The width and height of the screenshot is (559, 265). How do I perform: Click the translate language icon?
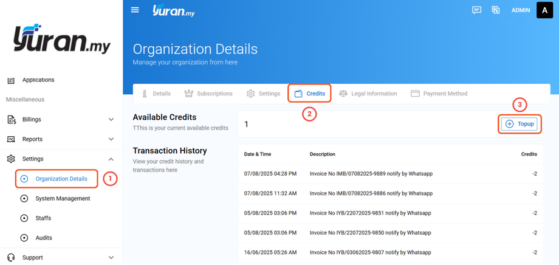(x=496, y=10)
